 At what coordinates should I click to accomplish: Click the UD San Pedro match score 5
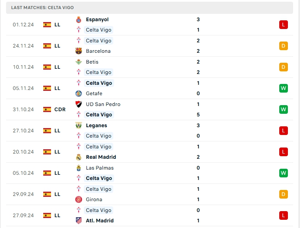point(198,115)
